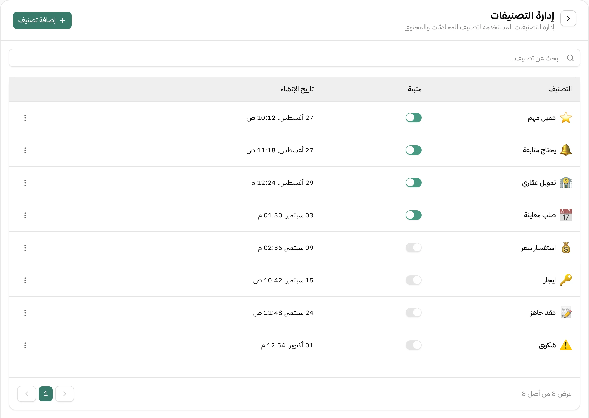This screenshot has width=589, height=418.
Task: Open the three-dot menu for إيجار
Action: pos(25,280)
